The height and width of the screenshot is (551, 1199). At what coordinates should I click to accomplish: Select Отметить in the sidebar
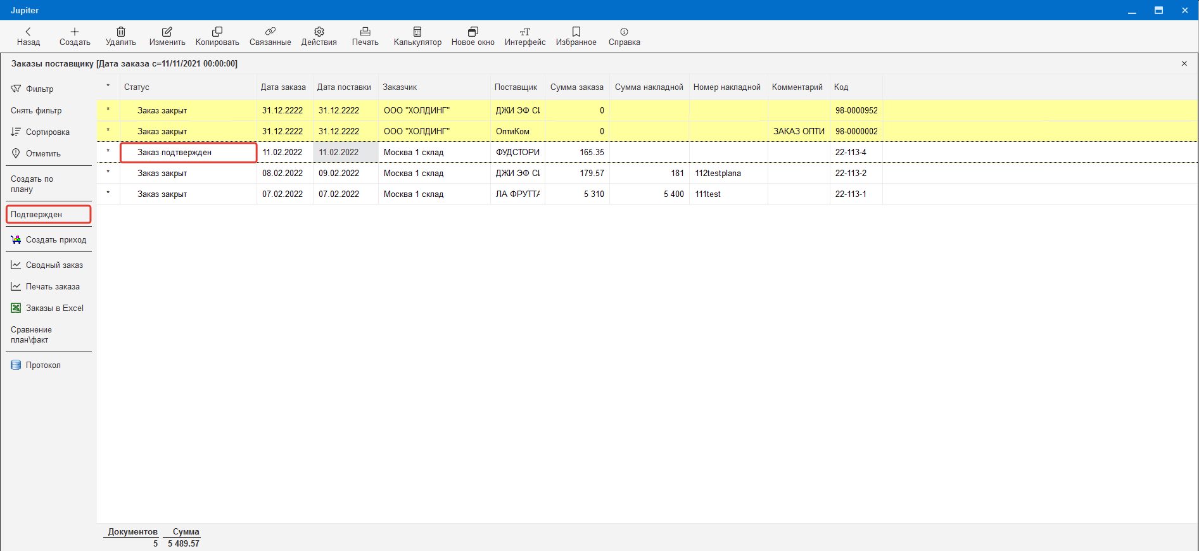(x=36, y=153)
